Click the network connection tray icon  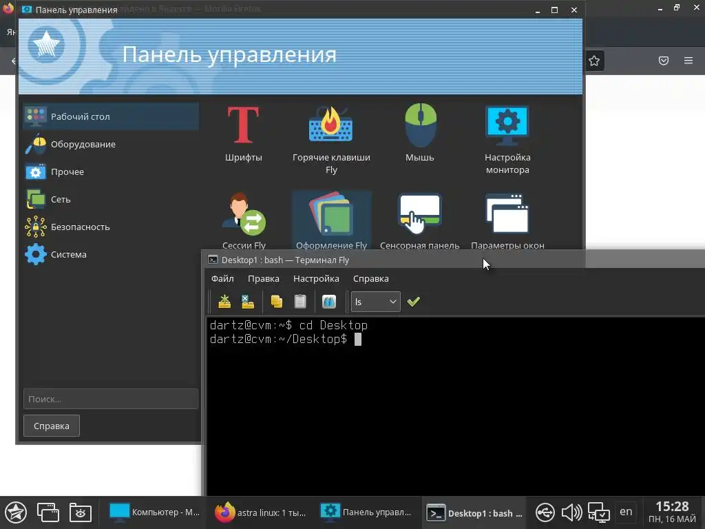click(x=599, y=512)
